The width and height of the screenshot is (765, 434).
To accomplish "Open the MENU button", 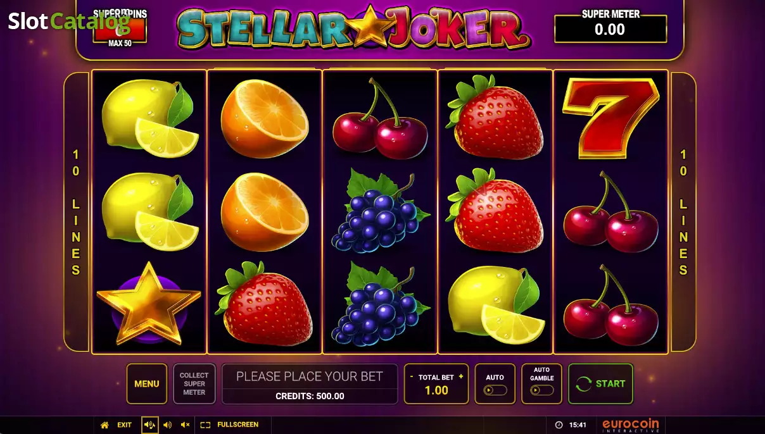I will coord(147,383).
